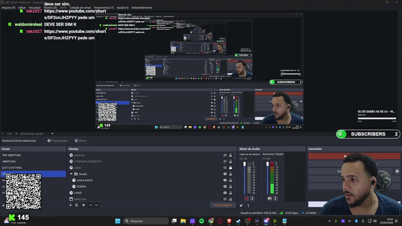Image resolution: width=402 pixels, height=226 pixels.
Task: Move source down with the down arrow
Action: click(96, 205)
